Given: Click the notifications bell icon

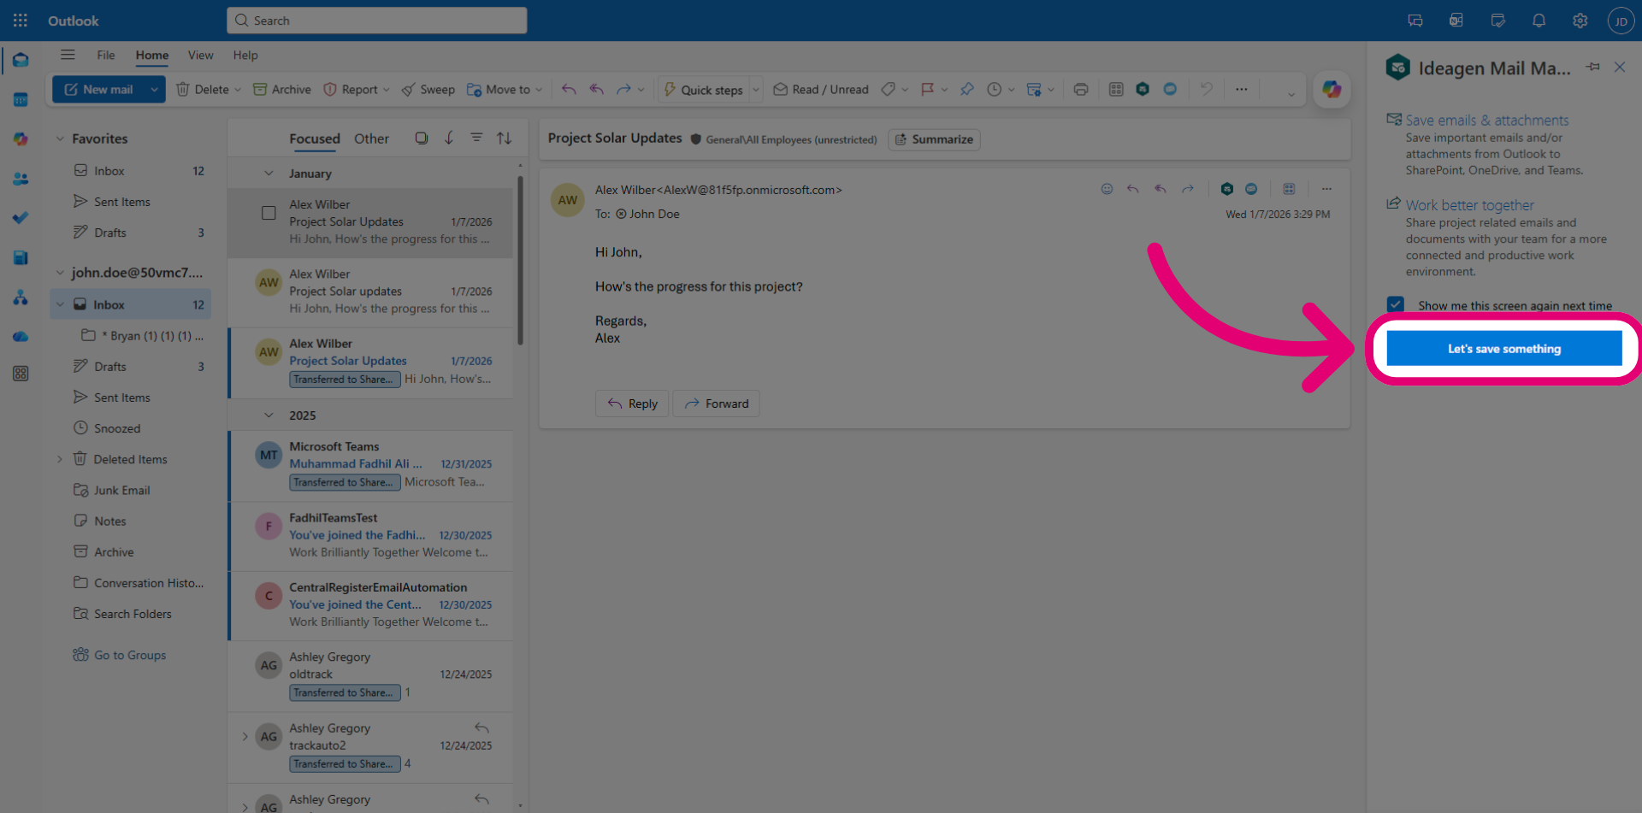Looking at the screenshot, I should (x=1539, y=21).
